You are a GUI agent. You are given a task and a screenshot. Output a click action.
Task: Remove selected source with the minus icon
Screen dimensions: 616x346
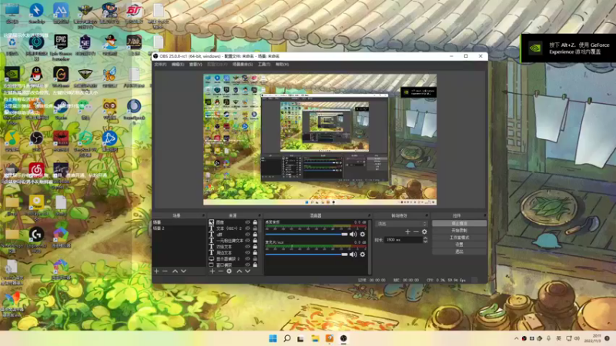click(220, 271)
